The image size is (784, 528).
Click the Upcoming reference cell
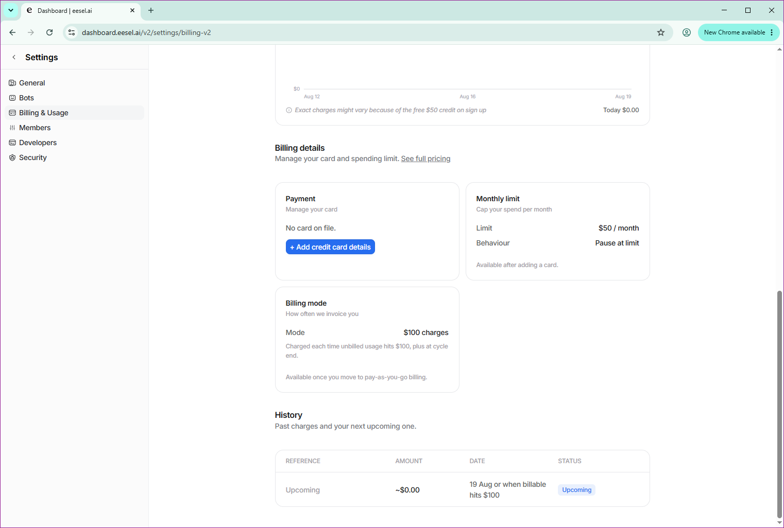[x=303, y=490]
